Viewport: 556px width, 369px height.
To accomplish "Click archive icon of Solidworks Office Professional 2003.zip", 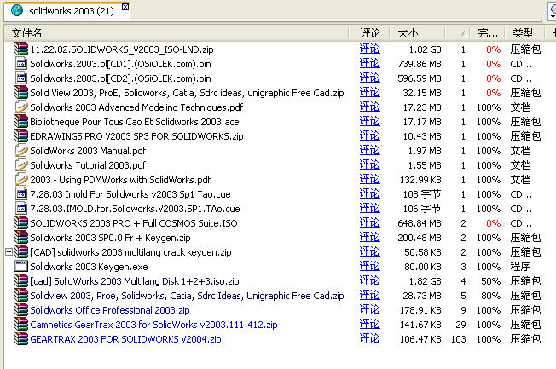I will coord(21,310).
